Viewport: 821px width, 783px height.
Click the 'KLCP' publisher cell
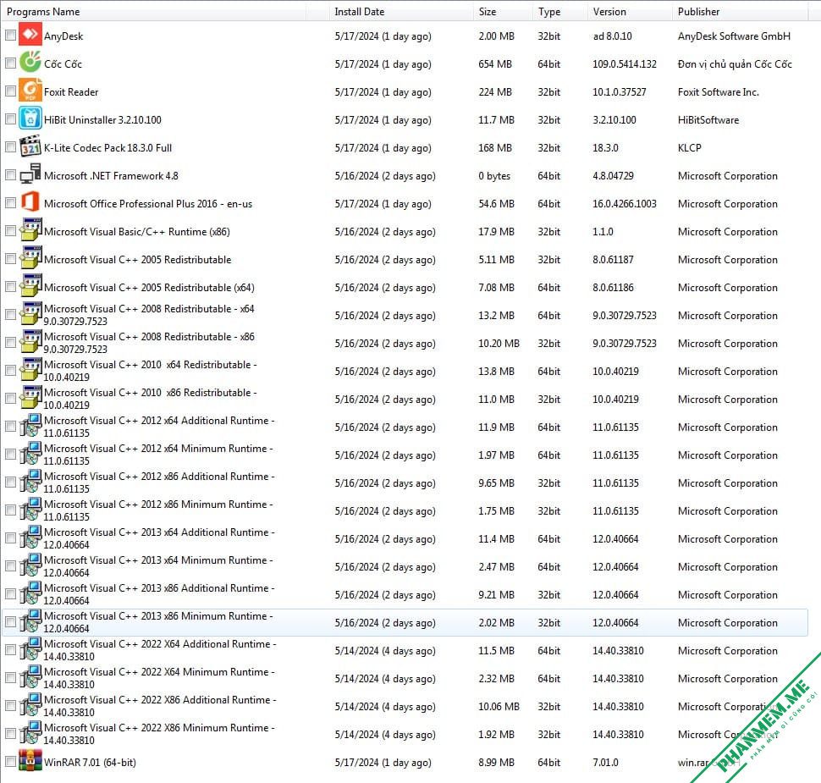click(x=689, y=147)
